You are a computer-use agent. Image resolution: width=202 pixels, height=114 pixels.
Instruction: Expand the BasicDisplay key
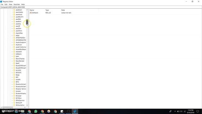tap(12, 59)
